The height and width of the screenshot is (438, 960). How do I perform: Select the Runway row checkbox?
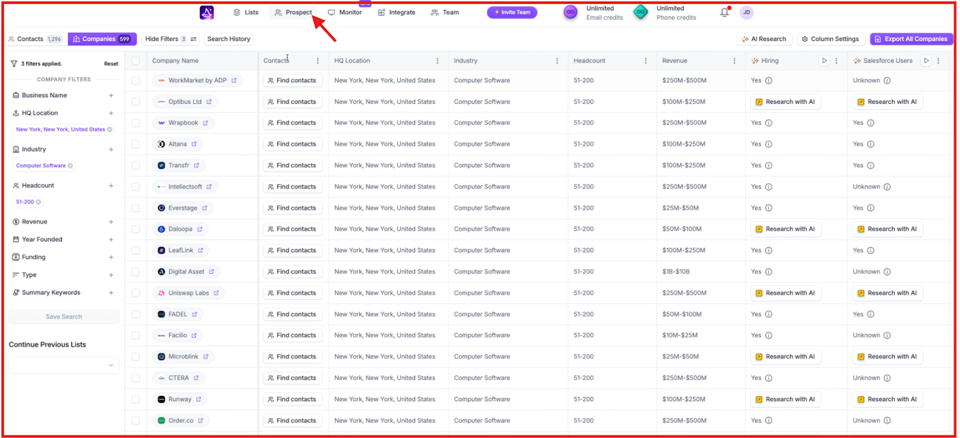click(136, 399)
